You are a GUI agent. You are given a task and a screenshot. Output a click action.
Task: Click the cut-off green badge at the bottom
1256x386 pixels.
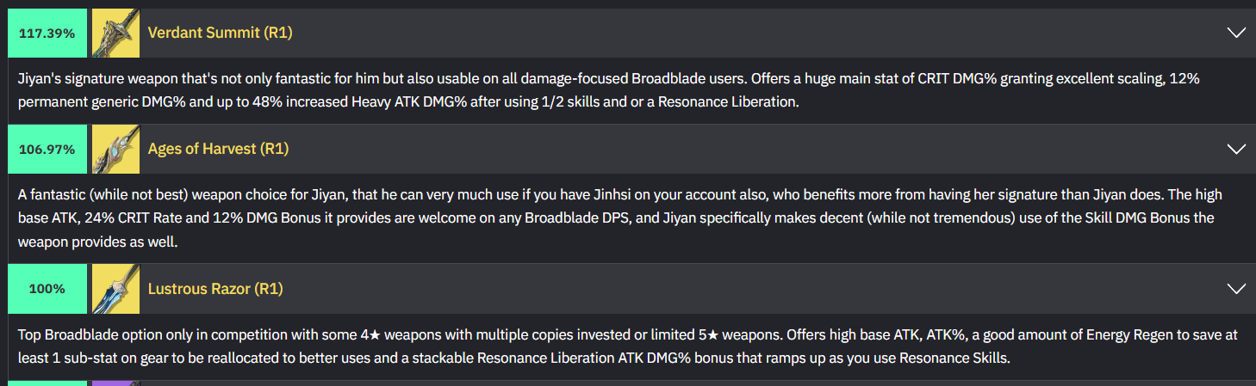pyautogui.click(x=47, y=383)
